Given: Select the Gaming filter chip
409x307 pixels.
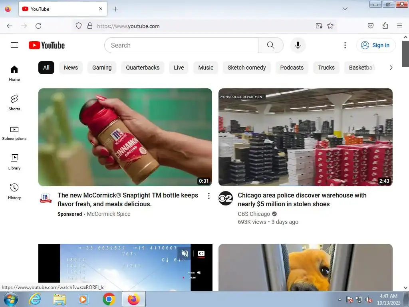Looking at the screenshot, I should point(102,68).
